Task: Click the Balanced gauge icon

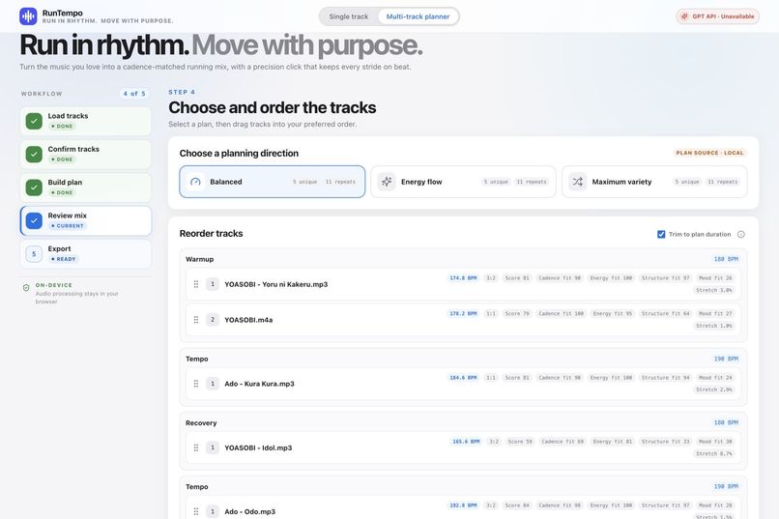Action: pos(195,182)
